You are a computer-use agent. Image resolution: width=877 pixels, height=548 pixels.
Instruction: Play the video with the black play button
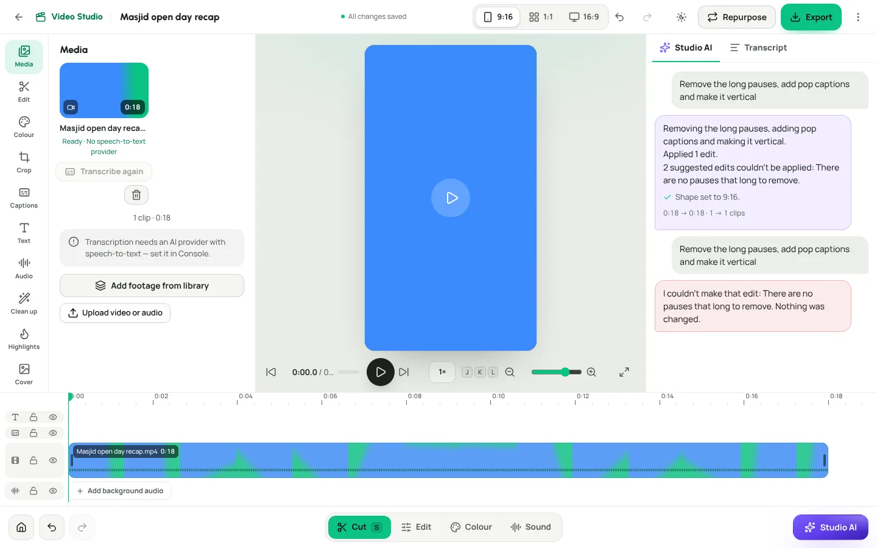pyautogui.click(x=381, y=372)
